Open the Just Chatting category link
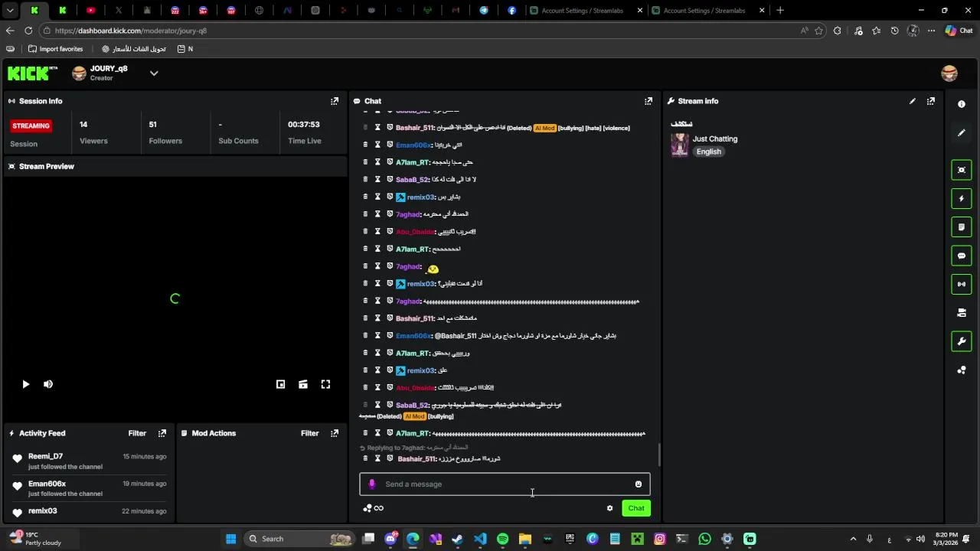 715,139
